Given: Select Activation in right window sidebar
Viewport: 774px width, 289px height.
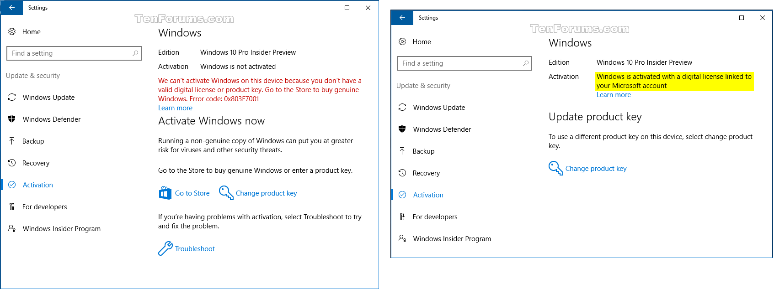Looking at the screenshot, I should tap(428, 195).
